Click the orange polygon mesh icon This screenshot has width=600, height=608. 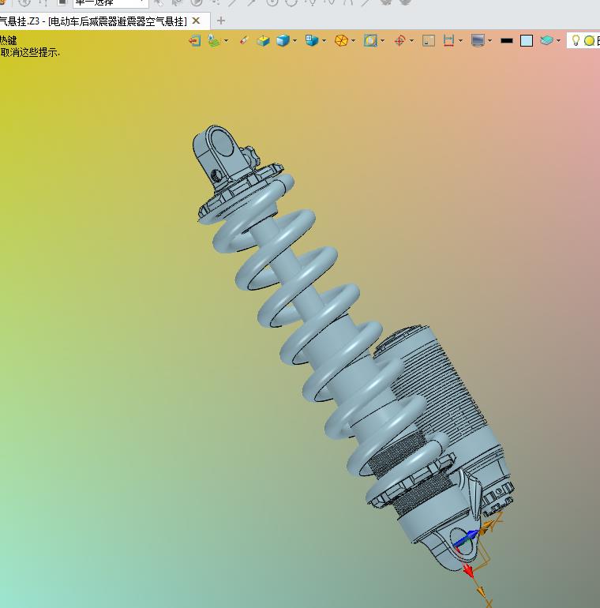click(x=341, y=40)
